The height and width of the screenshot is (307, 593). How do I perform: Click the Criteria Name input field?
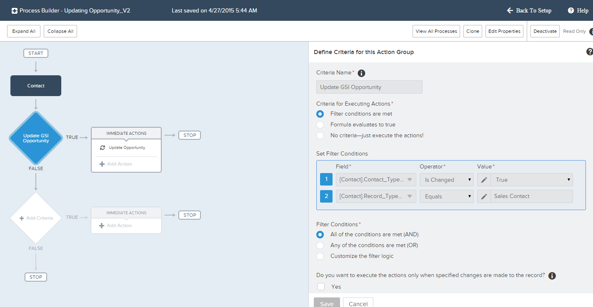(x=369, y=87)
